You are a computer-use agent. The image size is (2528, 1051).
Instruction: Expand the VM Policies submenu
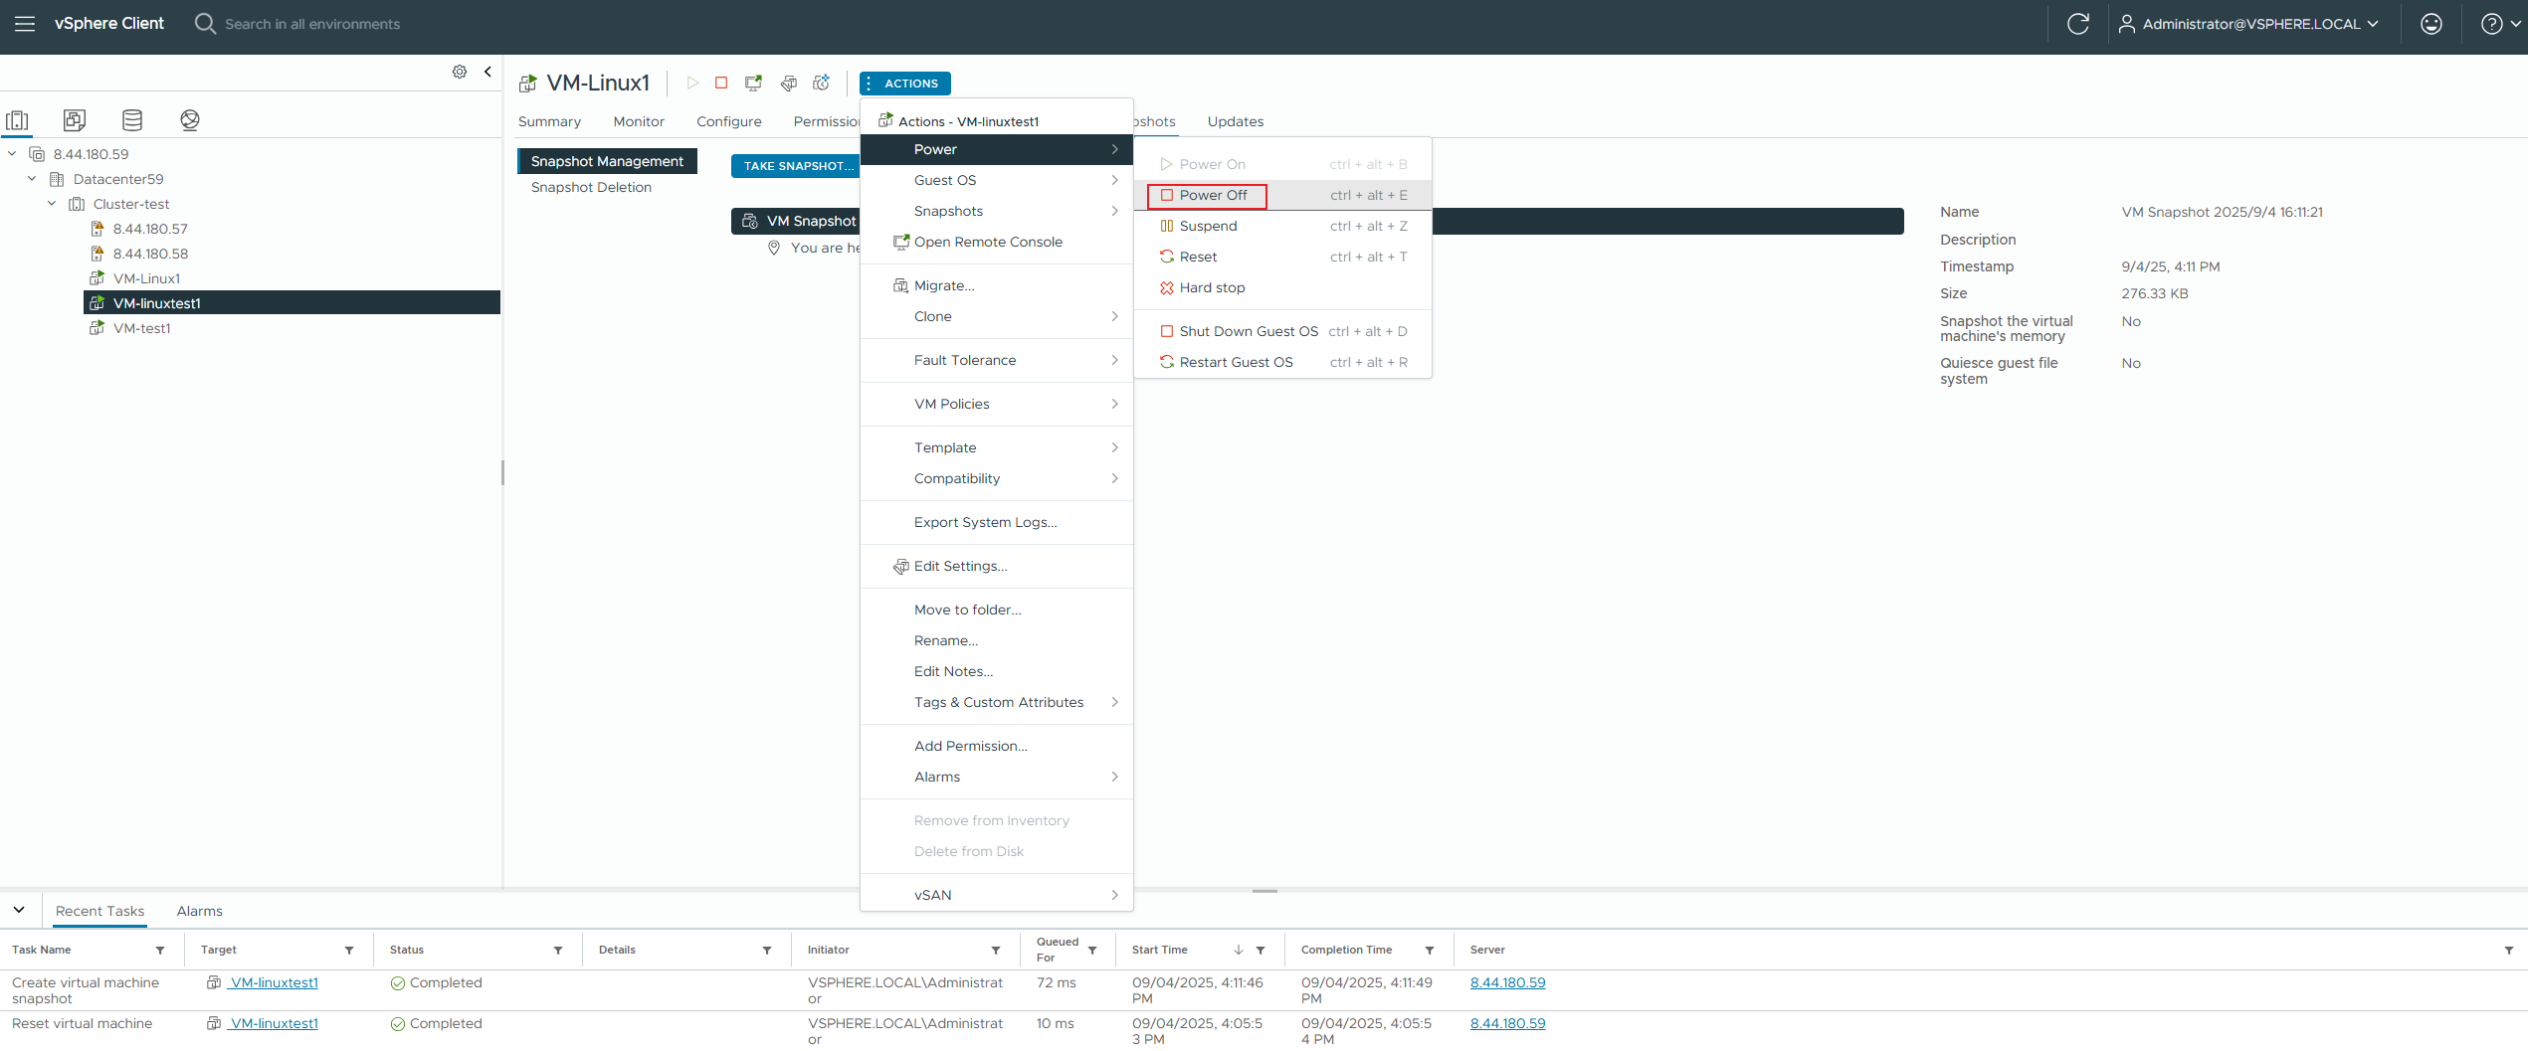997,404
